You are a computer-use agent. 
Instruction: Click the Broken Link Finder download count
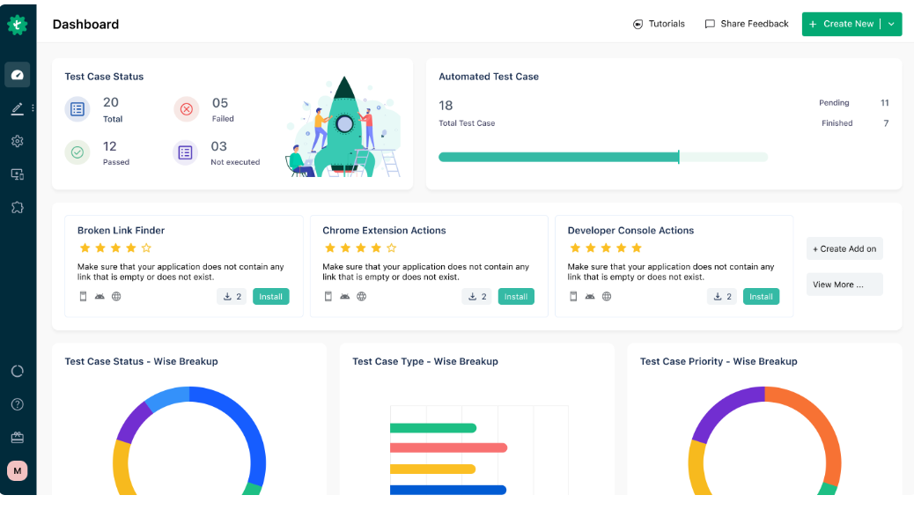pyautogui.click(x=232, y=297)
